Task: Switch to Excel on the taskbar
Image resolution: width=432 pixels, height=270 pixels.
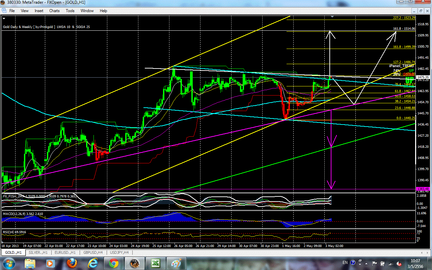Action: 155,263
